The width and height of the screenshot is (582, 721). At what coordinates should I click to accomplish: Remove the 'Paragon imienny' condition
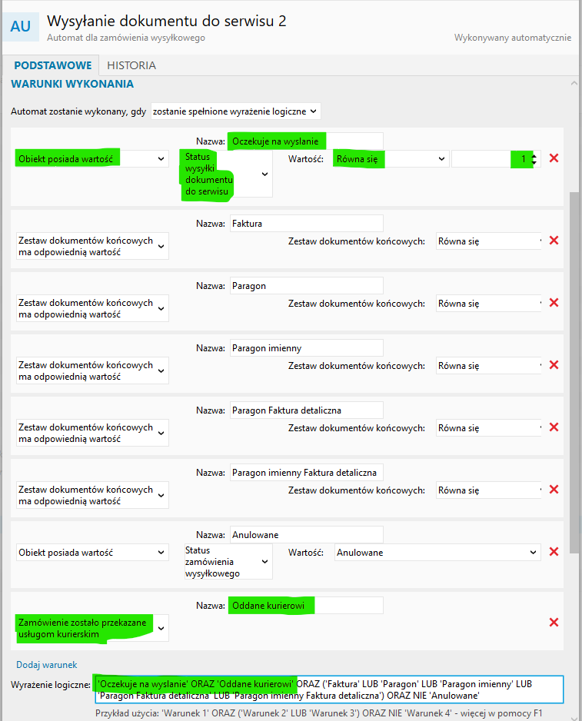point(554,365)
